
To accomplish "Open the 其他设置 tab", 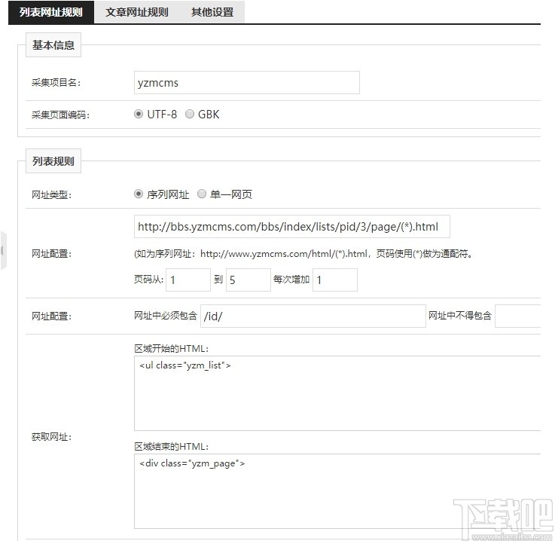I will [x=212, y=12].
